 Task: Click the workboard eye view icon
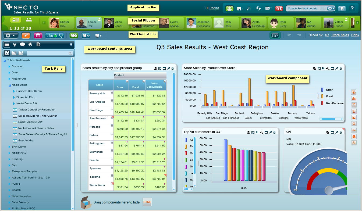click(x=86, y=35)
